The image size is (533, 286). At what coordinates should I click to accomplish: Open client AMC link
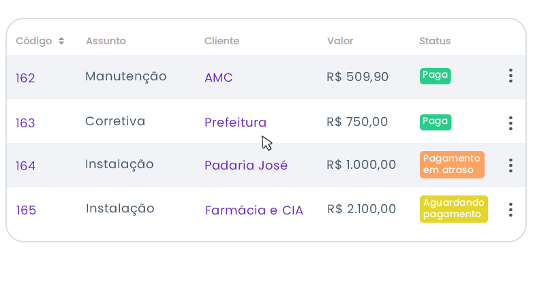218,78
